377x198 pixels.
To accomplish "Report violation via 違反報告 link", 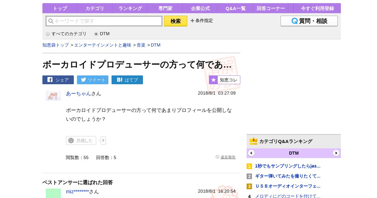I will [228, 157].
